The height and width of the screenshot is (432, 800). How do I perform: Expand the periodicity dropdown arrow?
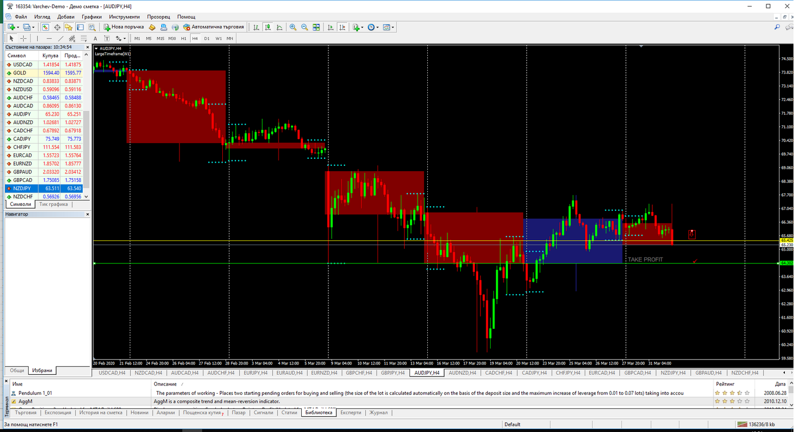point(378,27)
